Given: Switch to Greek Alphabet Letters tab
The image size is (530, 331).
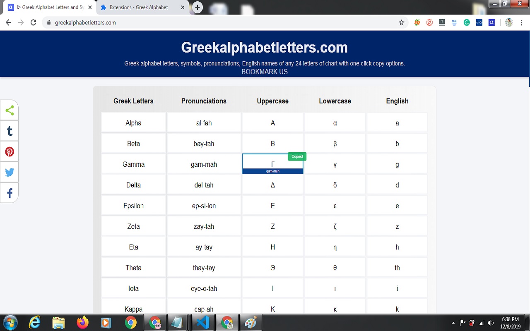Looking at the screenshot, I should coord(50,7).
